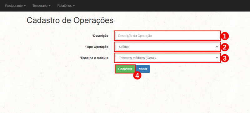The height and width of the screenshot is (113, 250).
Task: Click the blue Voltar button
Action: click(143, 69)
